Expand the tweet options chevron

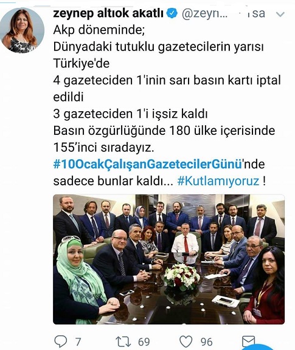280,15
